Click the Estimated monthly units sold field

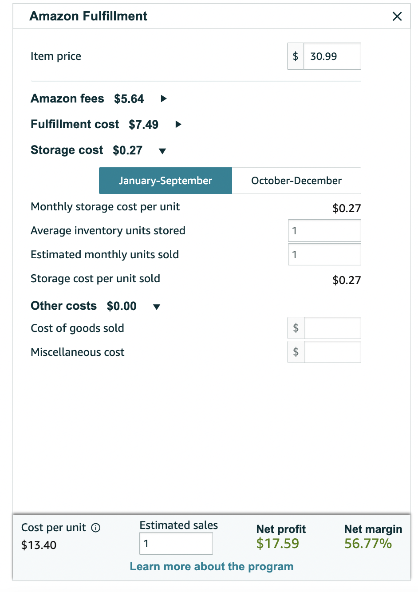pos(324,254)
